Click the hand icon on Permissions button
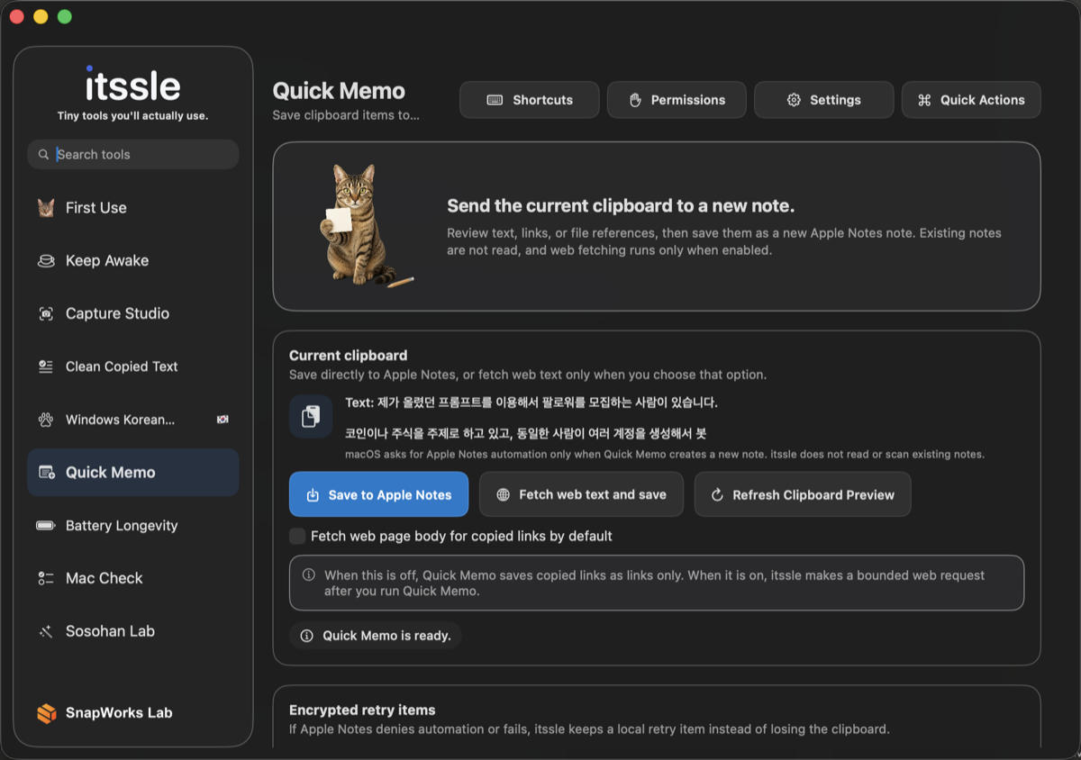The height and width of the screenshot is (760, 1081). coord(634,100)
